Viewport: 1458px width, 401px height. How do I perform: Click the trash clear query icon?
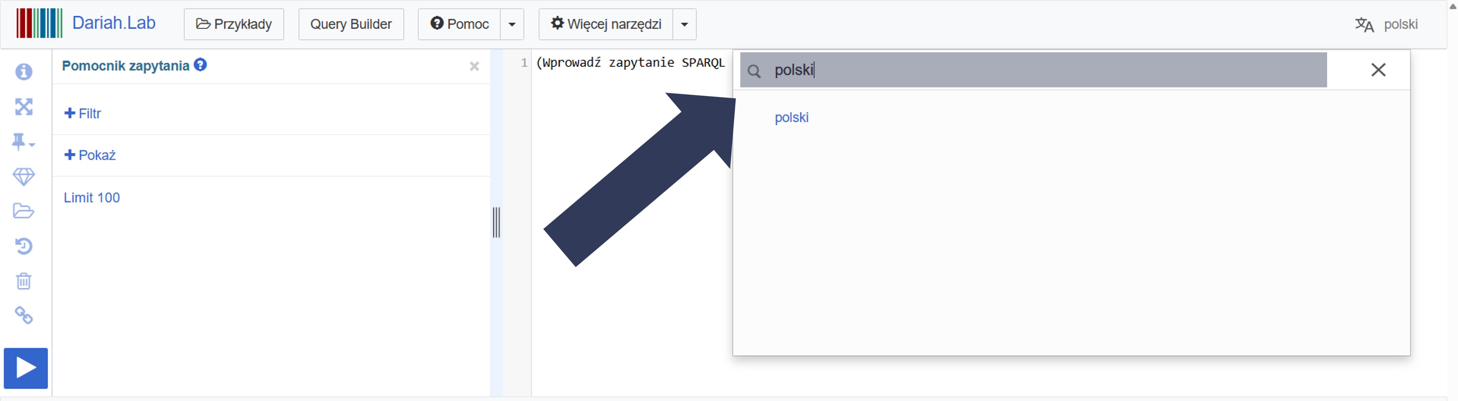click(23, 281)
